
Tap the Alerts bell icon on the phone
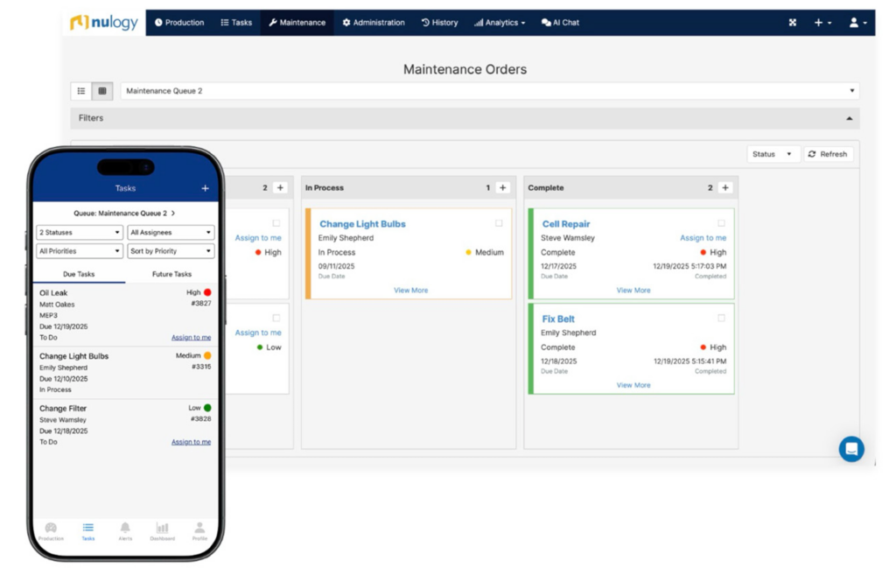(125, 529)
